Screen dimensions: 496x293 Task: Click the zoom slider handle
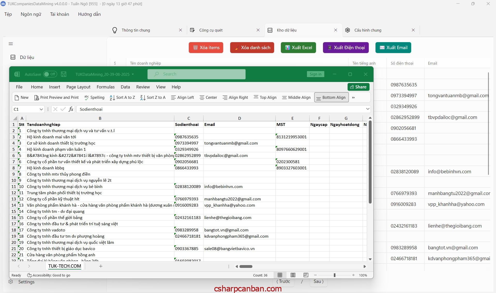[334, 275]
